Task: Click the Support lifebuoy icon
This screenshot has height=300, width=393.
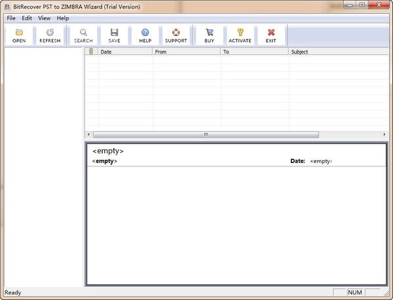Action: (x=176, y=32)
